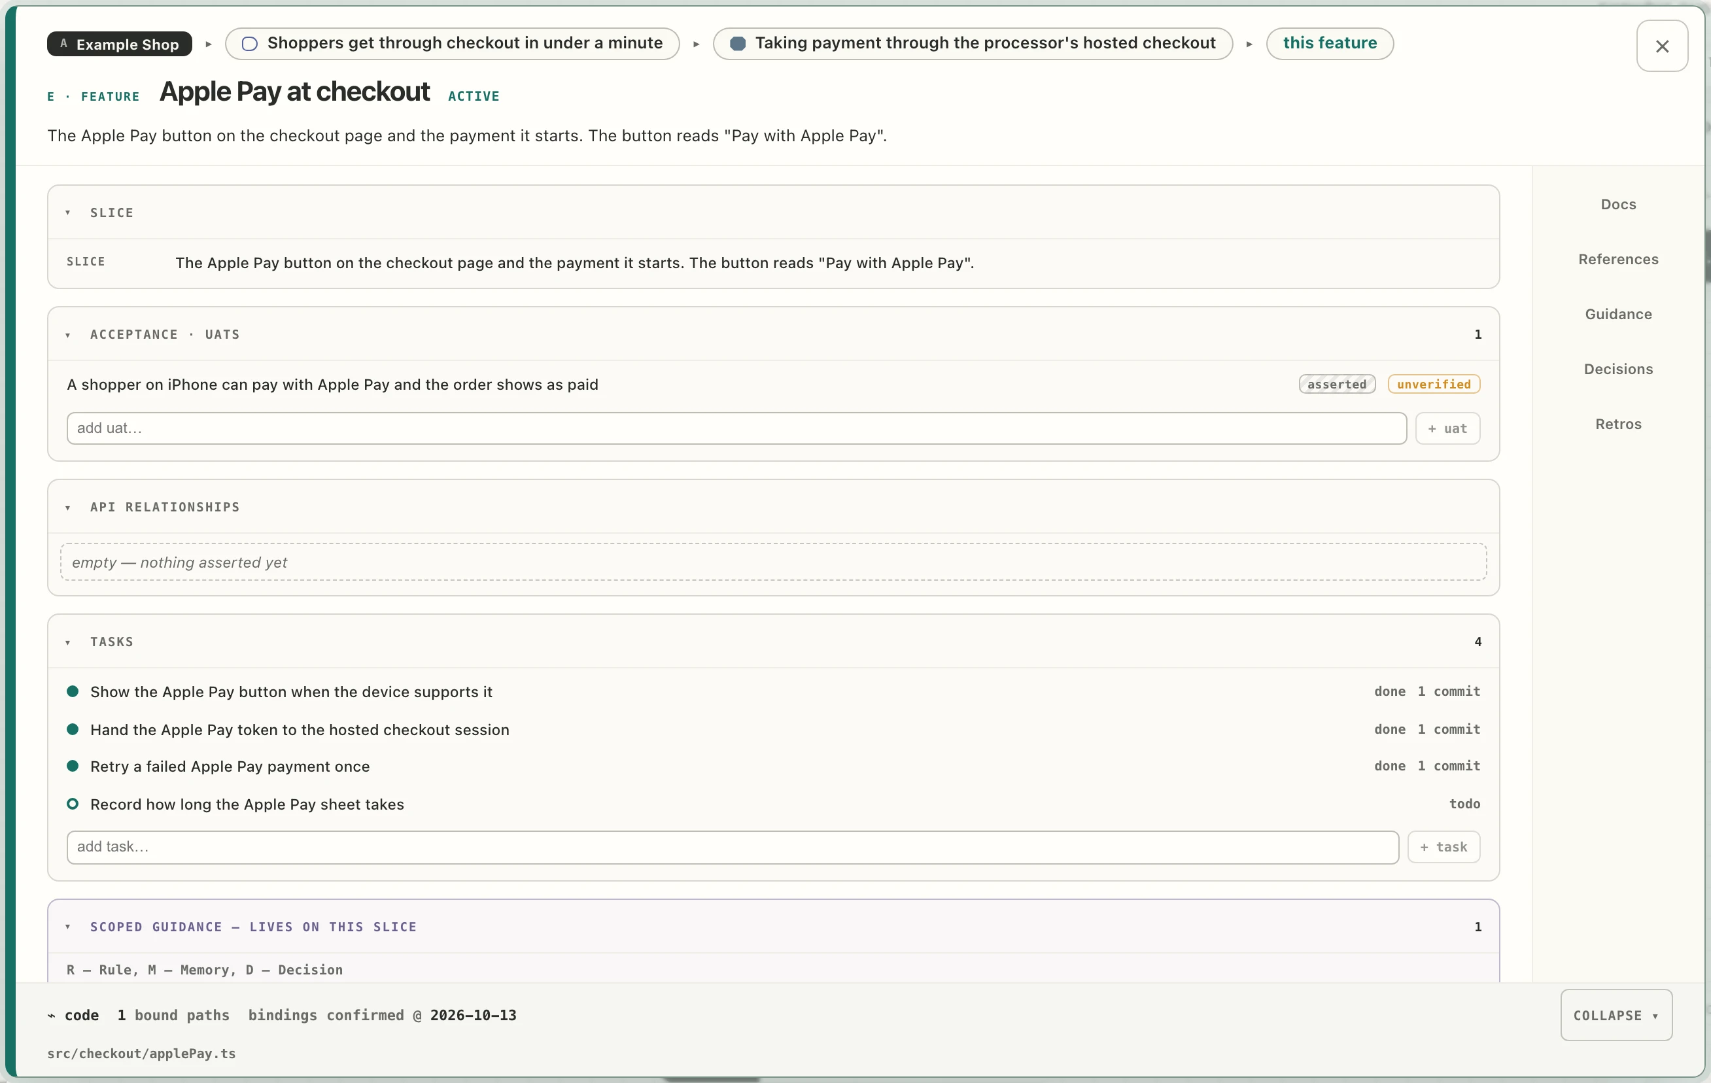
Task: Click the 'add uat…' input field
Action: click(x=736, y=428)
